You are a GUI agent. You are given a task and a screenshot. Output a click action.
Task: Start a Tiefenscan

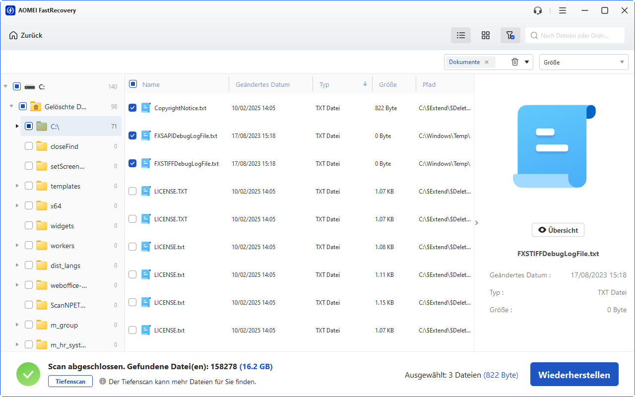tap(70, 381)
